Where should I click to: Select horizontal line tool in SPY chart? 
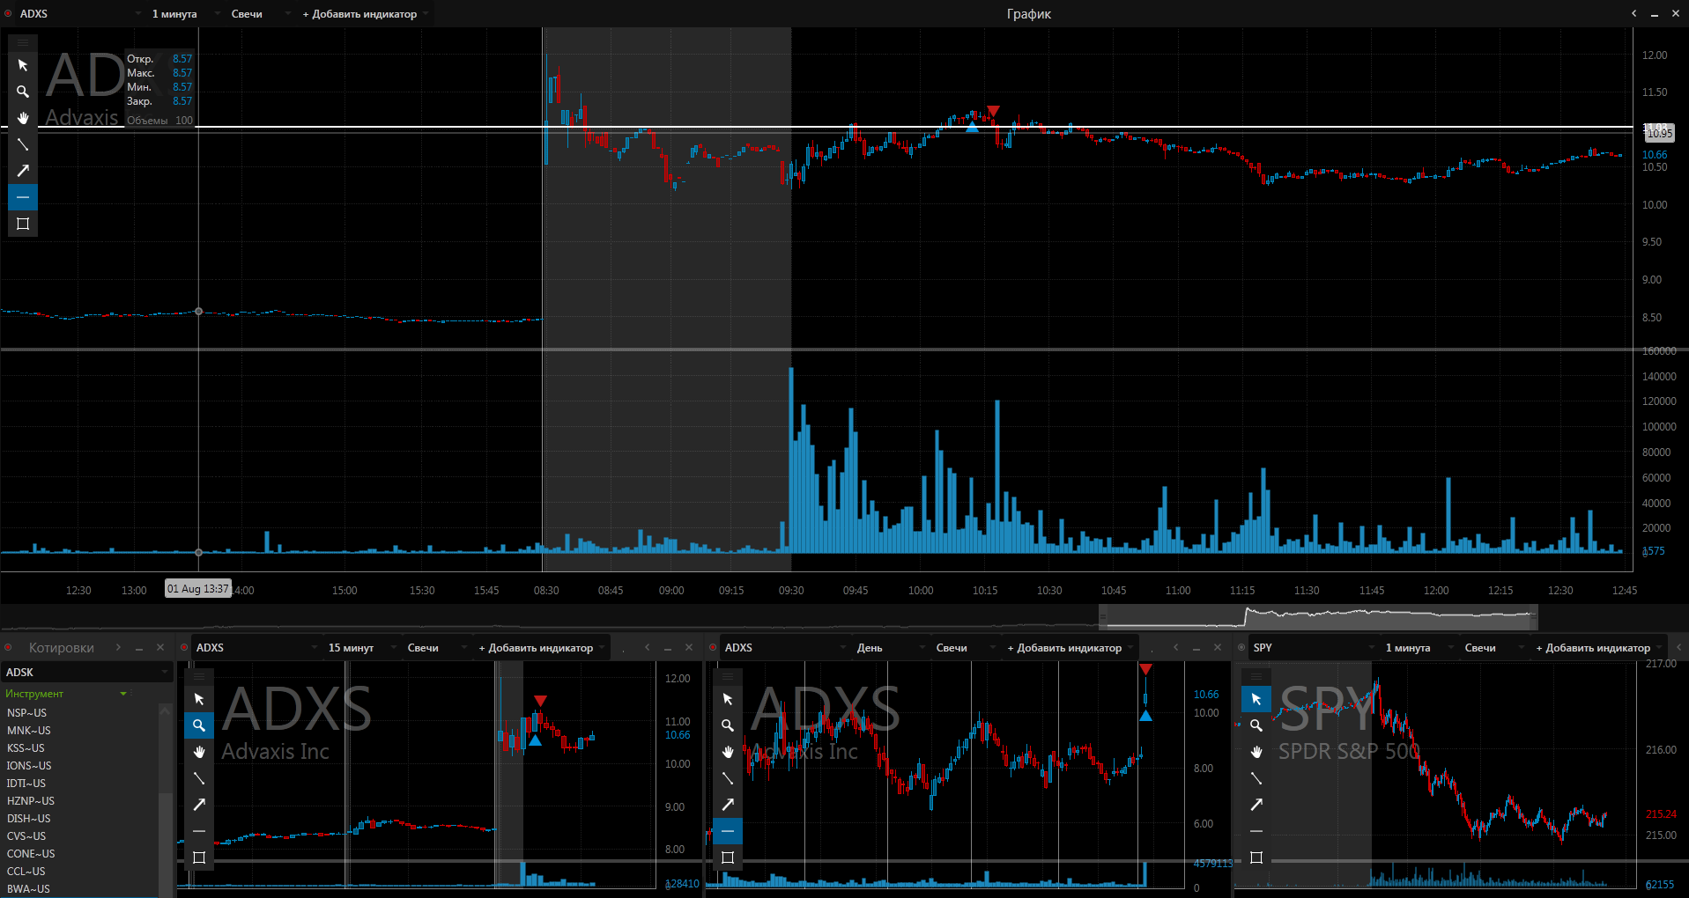pyautogui.click(x=1256, y=831)
